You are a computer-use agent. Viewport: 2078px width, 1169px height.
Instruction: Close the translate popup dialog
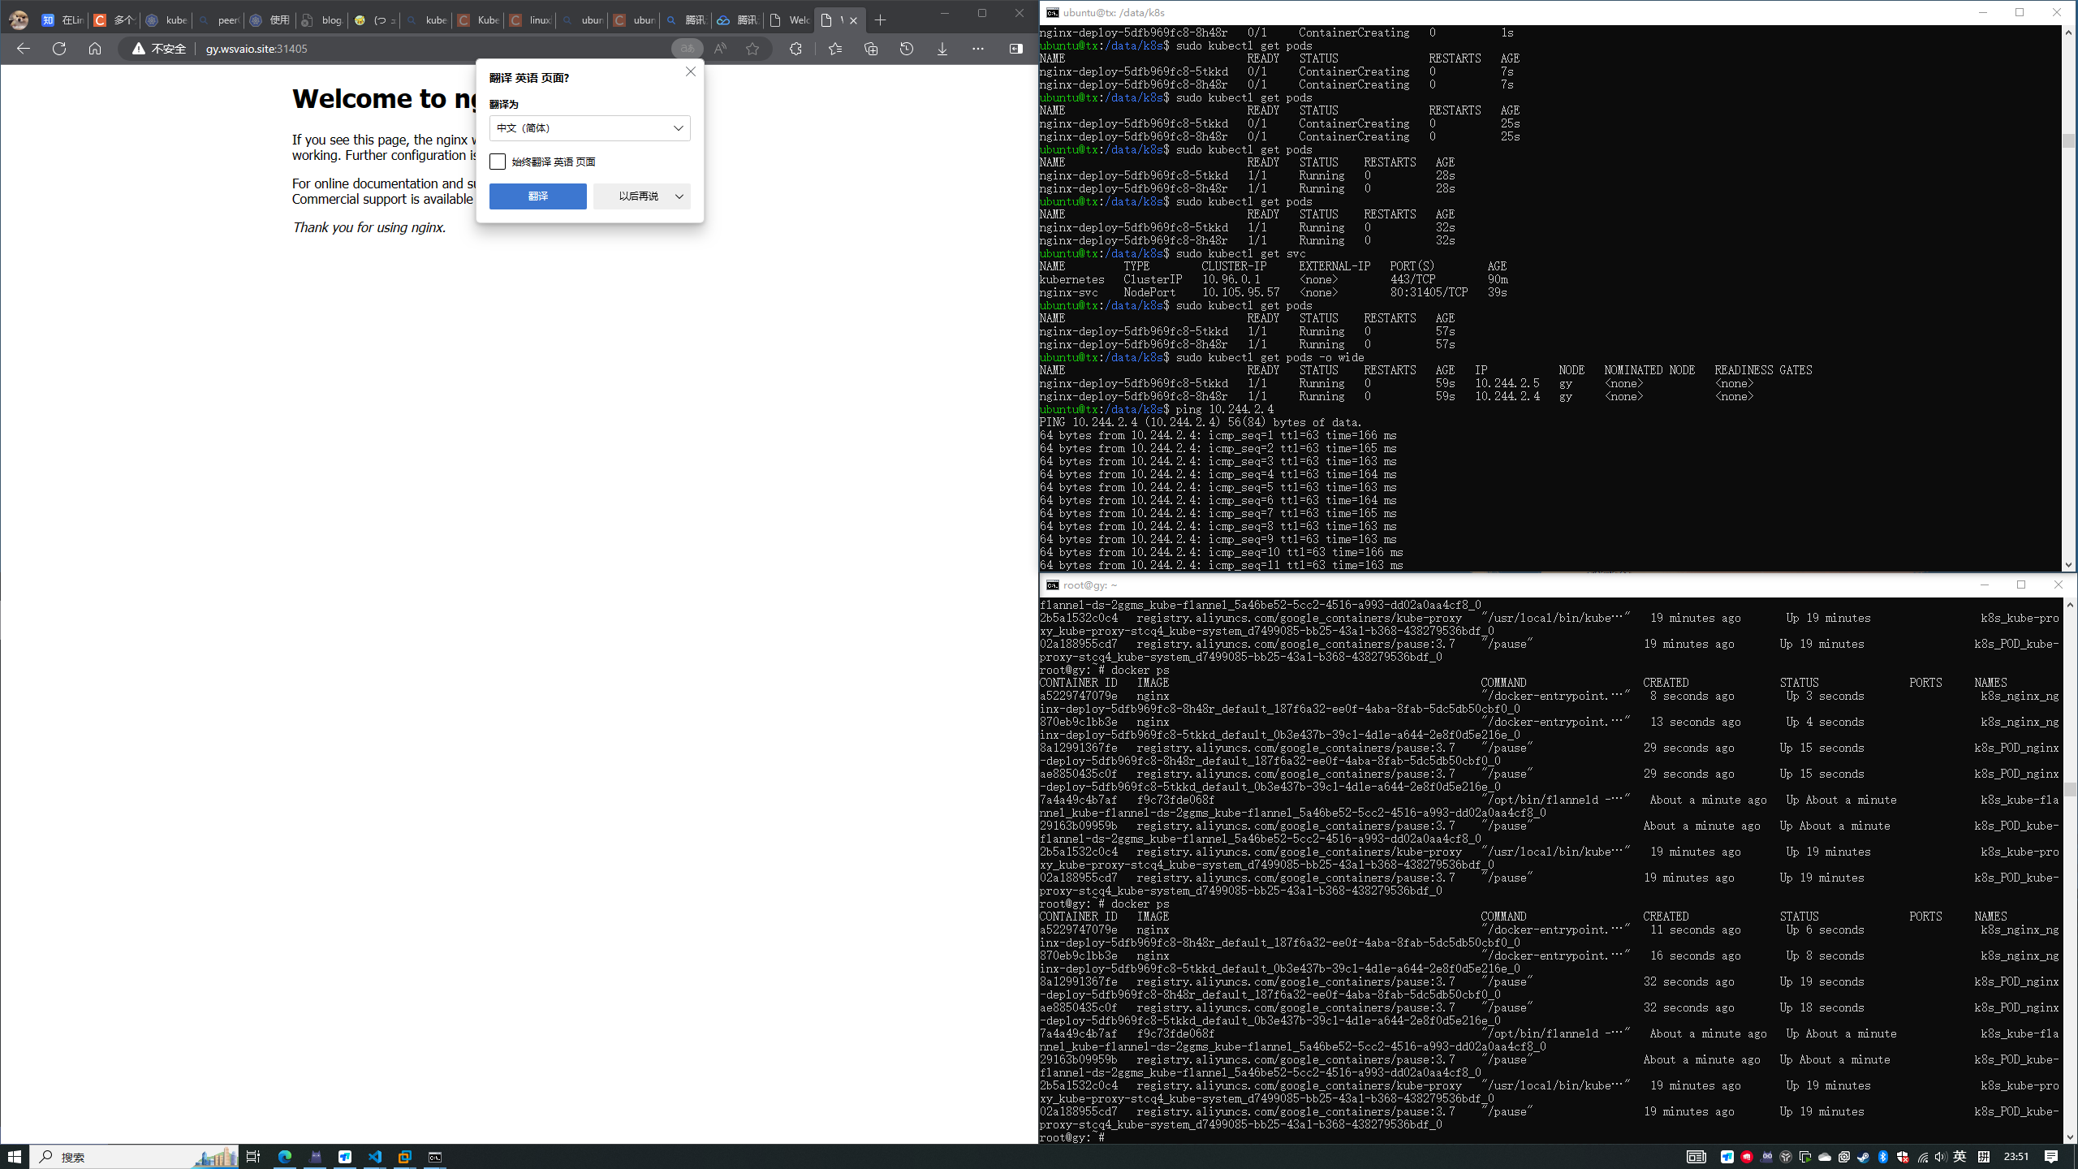(x=691, y=71)
